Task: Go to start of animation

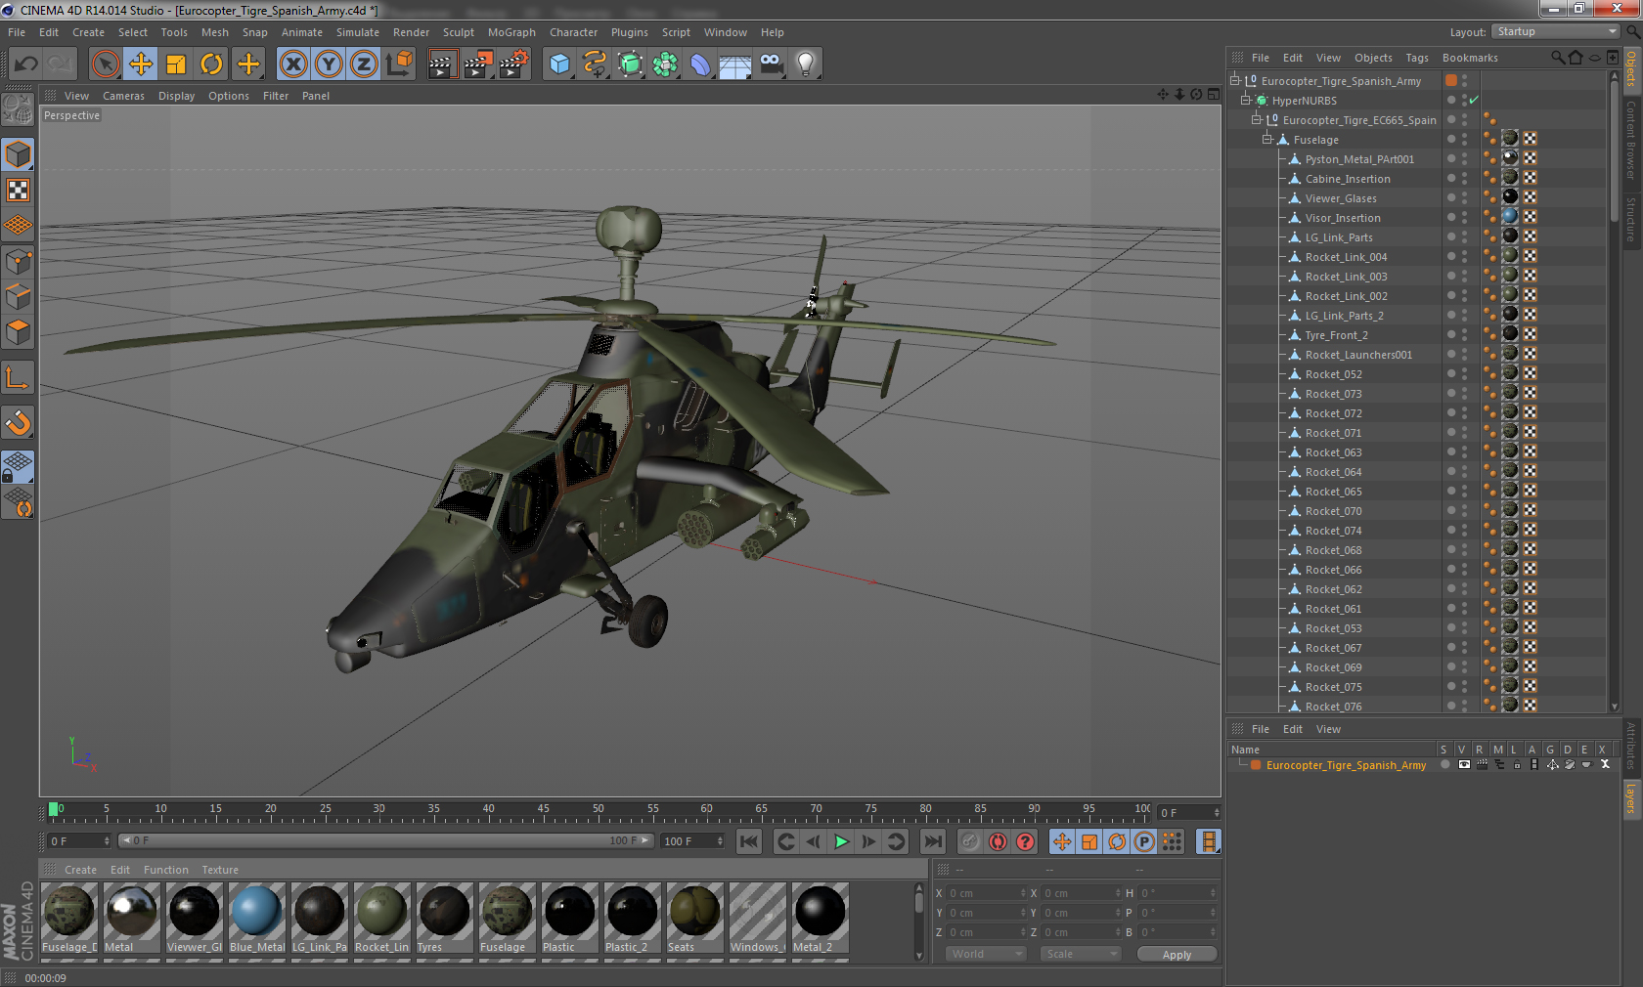Action: pos(749,841)
